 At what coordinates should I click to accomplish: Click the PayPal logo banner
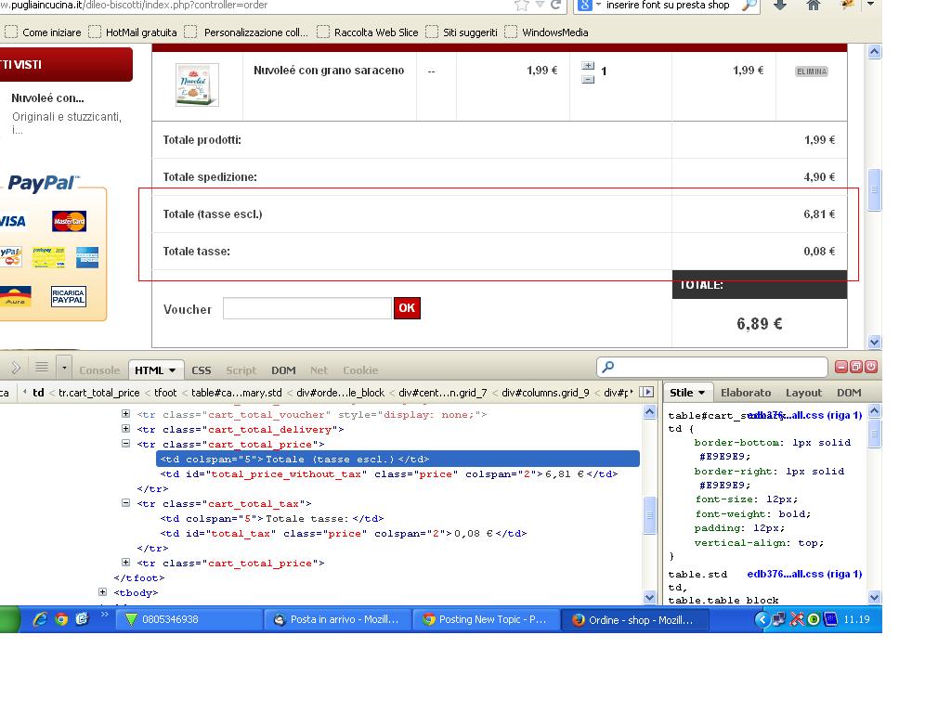pyautogui.click(x=44, y=183)
